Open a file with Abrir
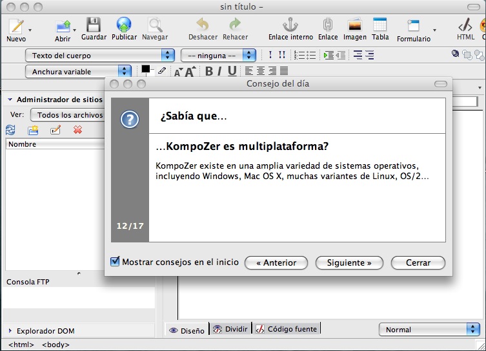The image size is (486, 351). pos(63,31)
